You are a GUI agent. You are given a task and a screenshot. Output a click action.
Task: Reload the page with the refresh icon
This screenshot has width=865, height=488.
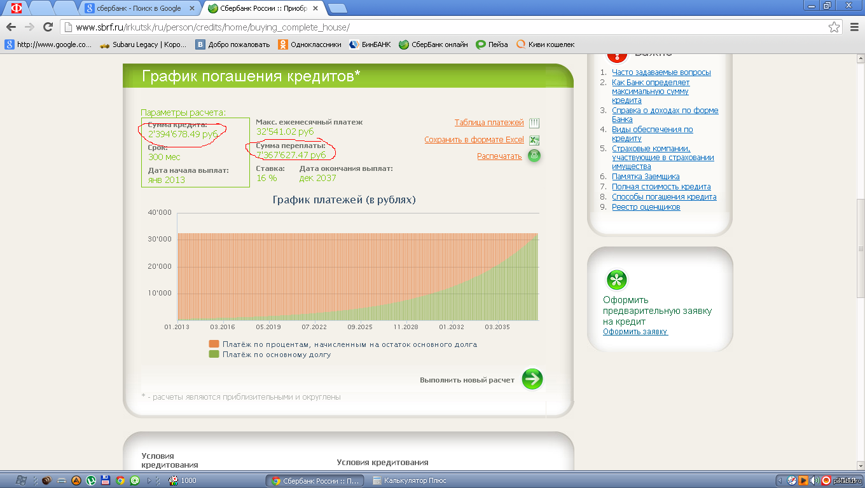tap(48, 27)
